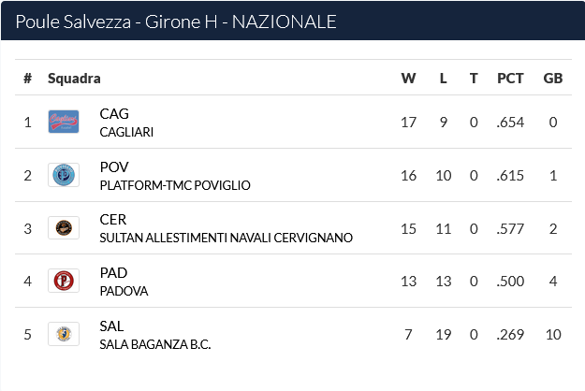Click the Squadra column header
Image resolution: width=585 pixels, height=391 pixels.
click(x=74, y=79)
